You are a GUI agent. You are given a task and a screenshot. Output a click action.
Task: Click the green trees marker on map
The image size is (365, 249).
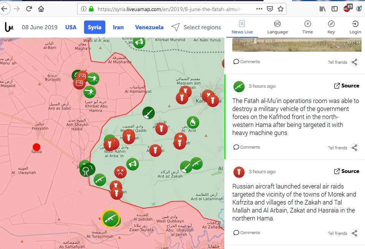coord(87,169)
